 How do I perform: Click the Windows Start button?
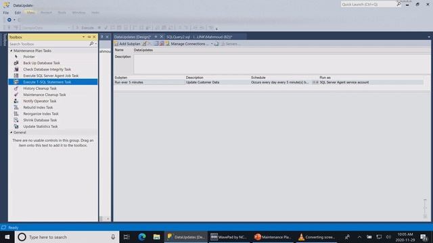(7, 237)
